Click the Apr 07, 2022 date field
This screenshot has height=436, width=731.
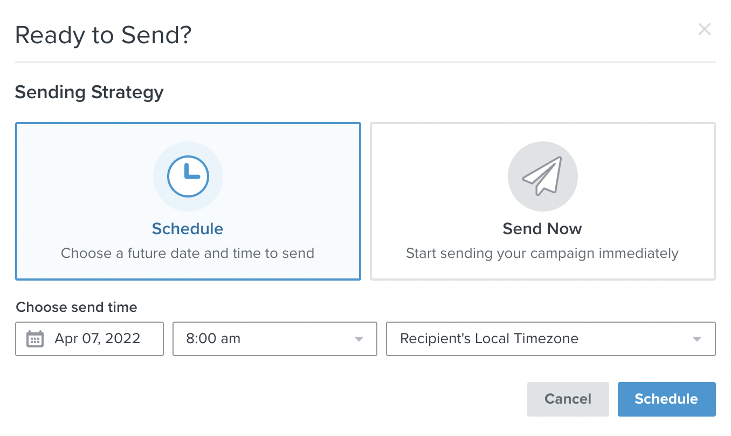97,339
